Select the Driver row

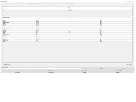coord(67,24)
